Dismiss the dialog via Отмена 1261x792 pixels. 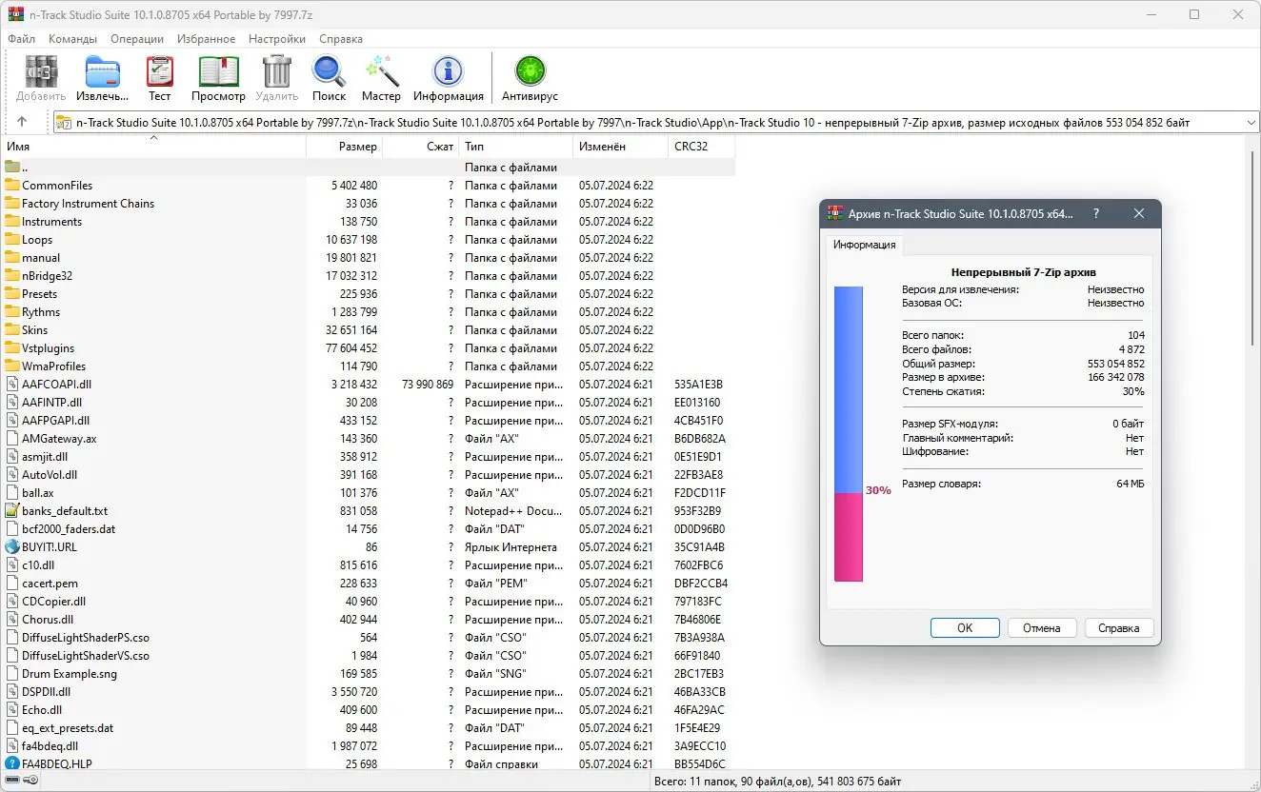click(x=1042, y=627)
